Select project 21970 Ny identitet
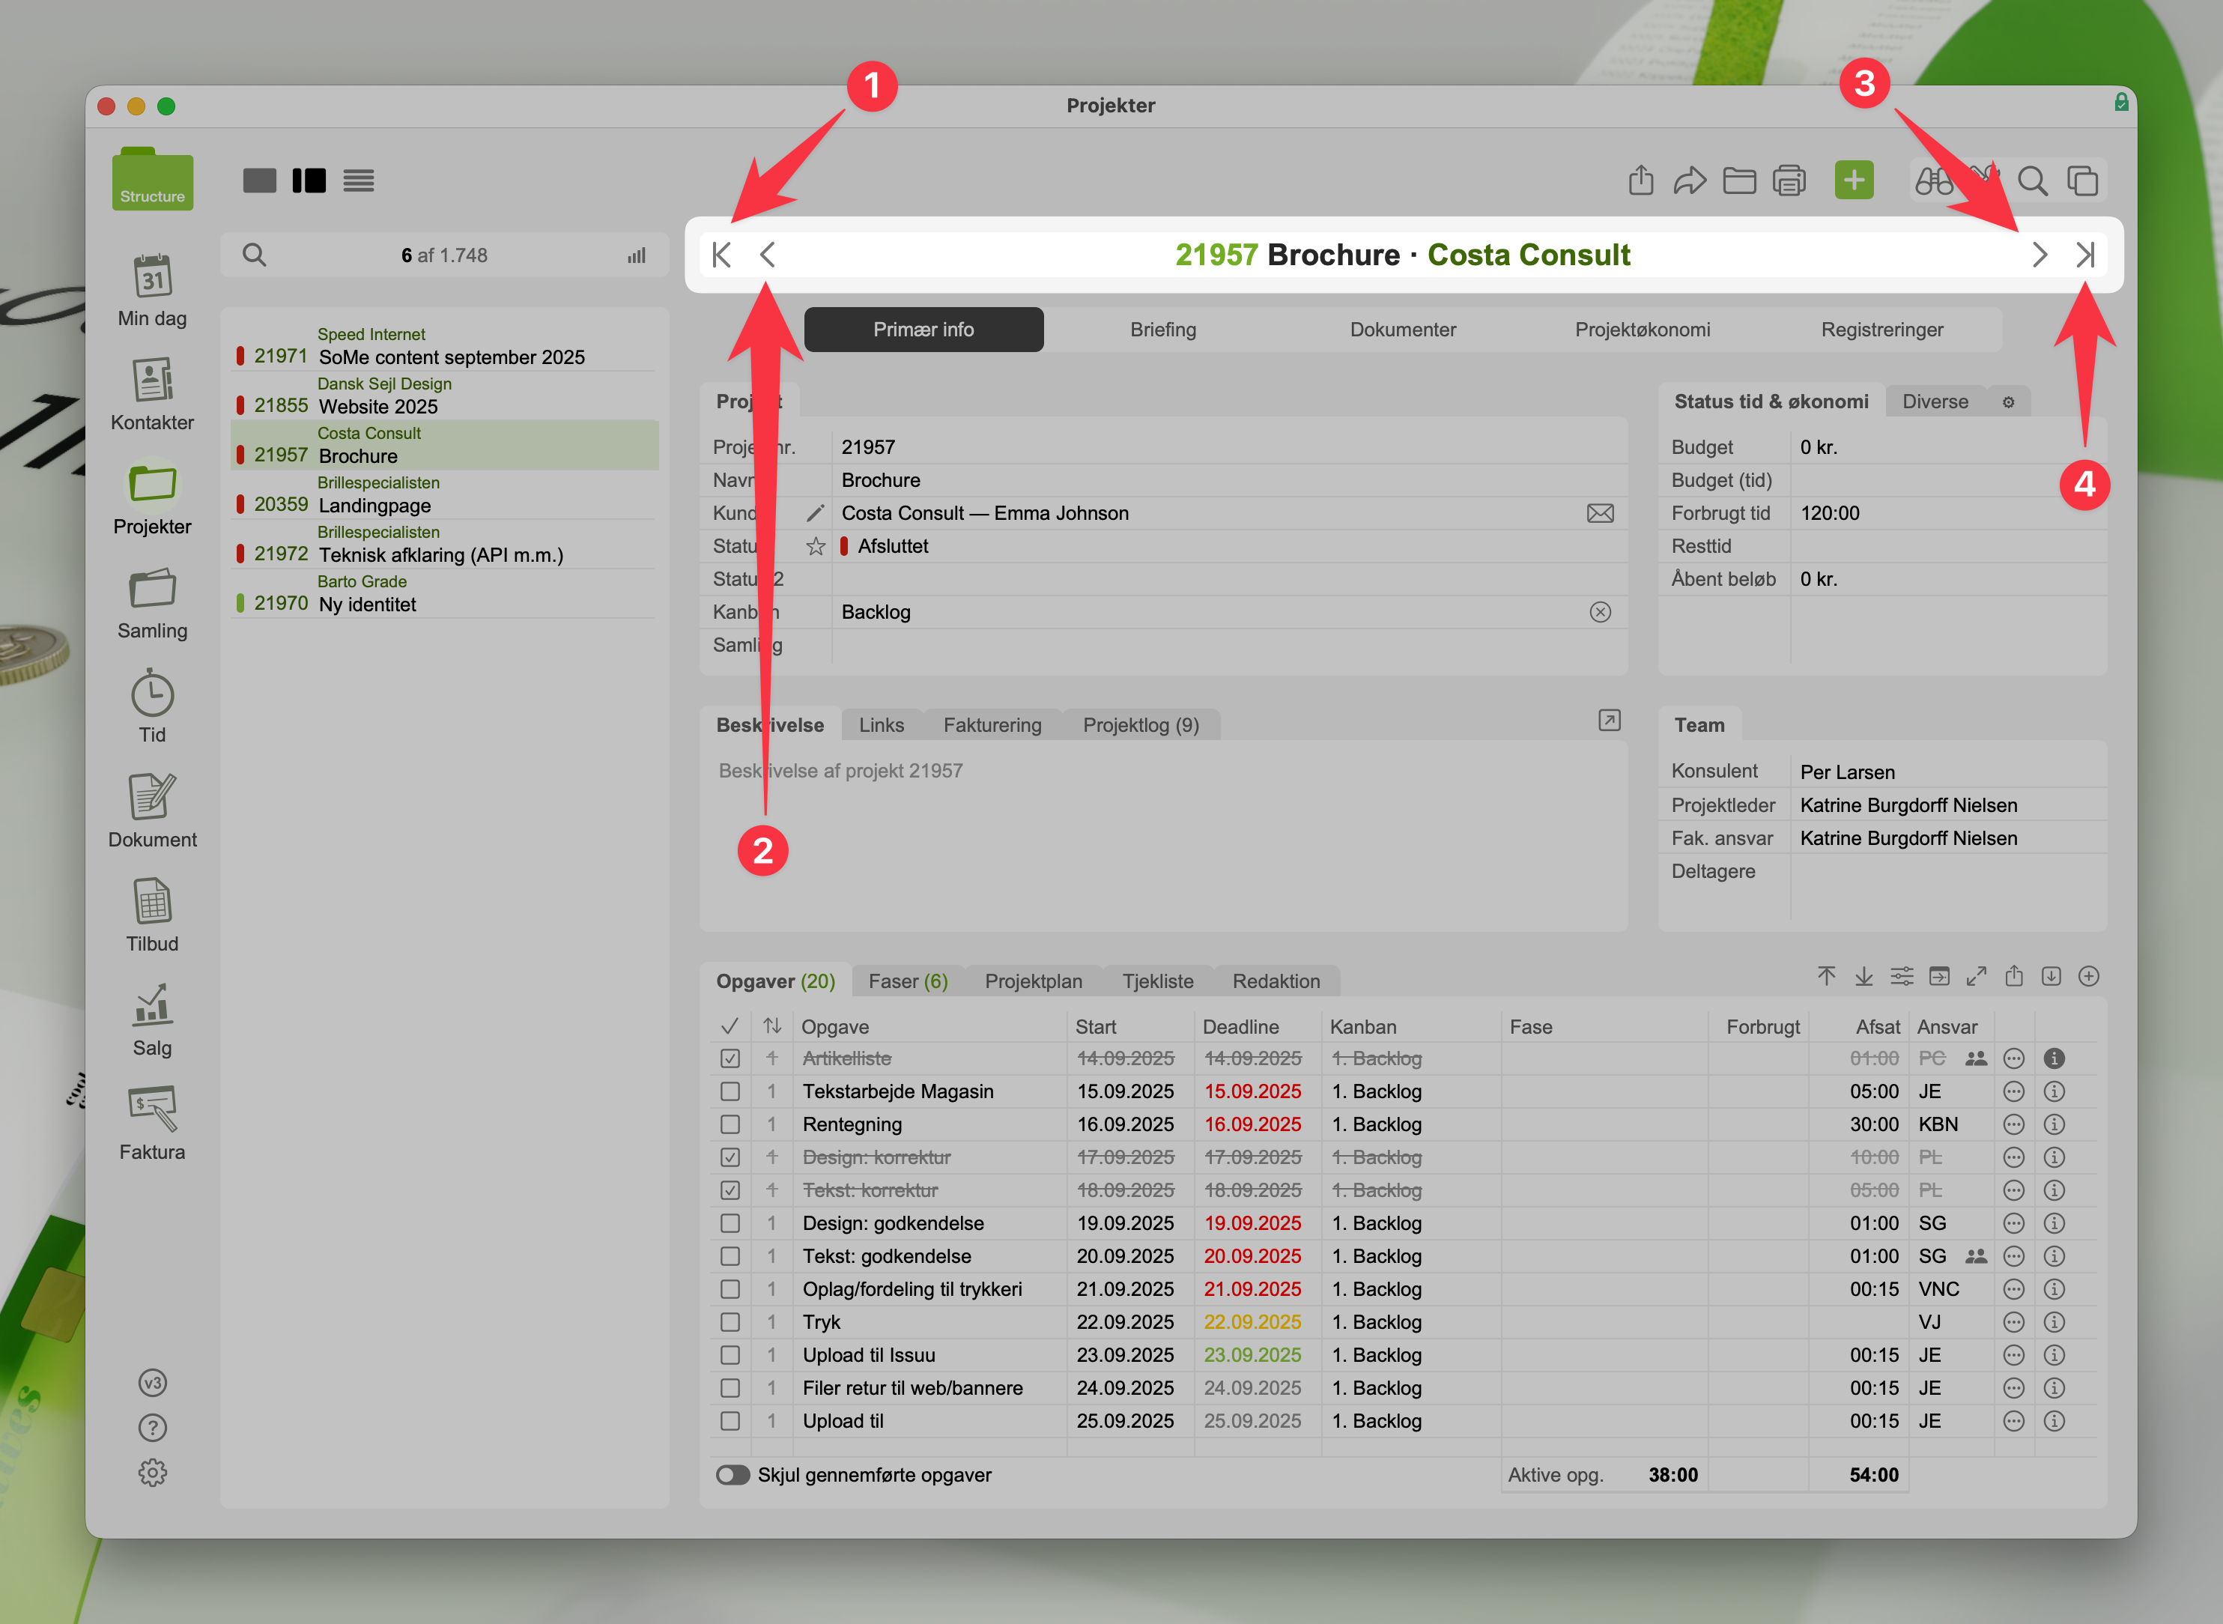 pyautogui.click(x=366, y=604)
